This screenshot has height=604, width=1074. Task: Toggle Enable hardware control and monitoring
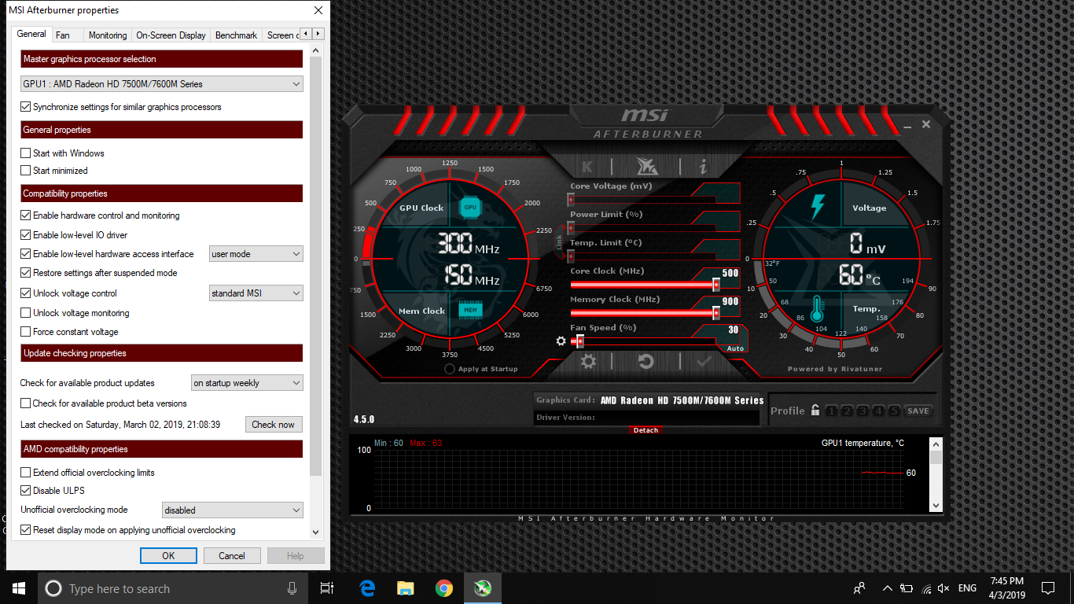tap(26, 215)
